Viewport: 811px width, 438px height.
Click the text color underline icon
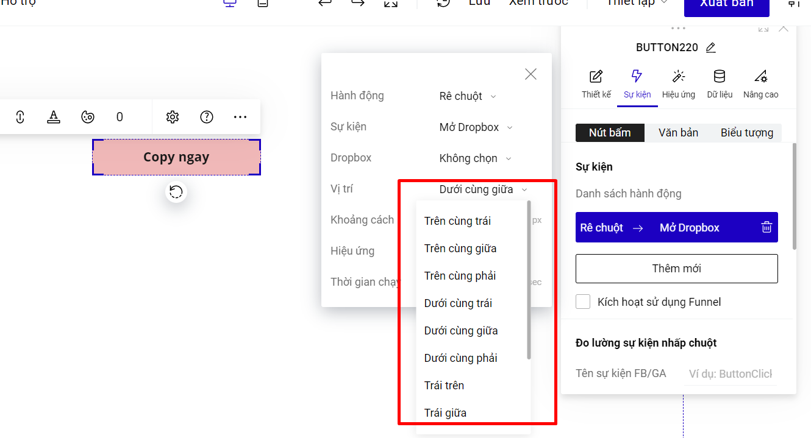(54, 117)
